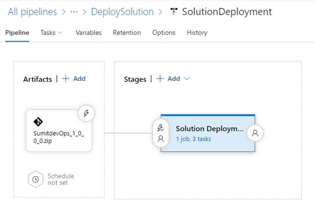Click the Git repository artifact source icon

click(38, 122)
